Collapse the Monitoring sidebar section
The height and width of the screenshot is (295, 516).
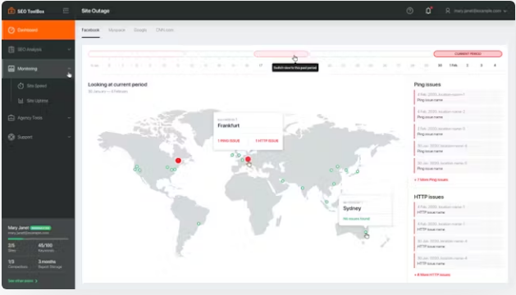[38, 68]
